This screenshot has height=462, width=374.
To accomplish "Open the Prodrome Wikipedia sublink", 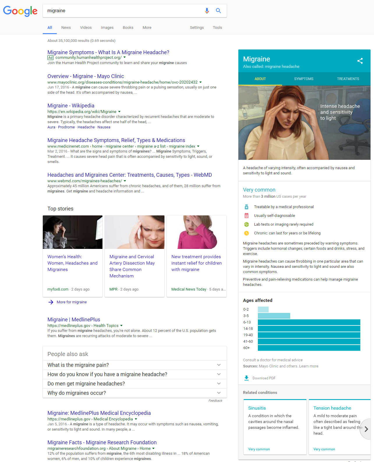I will pos(66,127).
